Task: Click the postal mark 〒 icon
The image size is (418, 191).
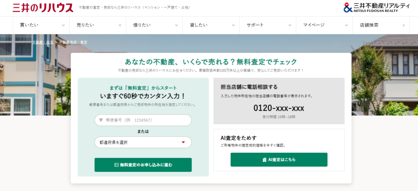Action: [x=101, y=120]
